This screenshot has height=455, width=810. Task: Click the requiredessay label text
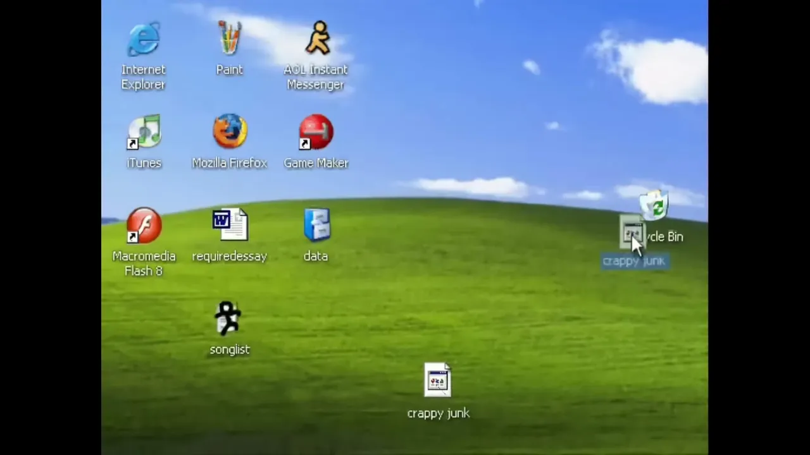[x=230, y=256]
